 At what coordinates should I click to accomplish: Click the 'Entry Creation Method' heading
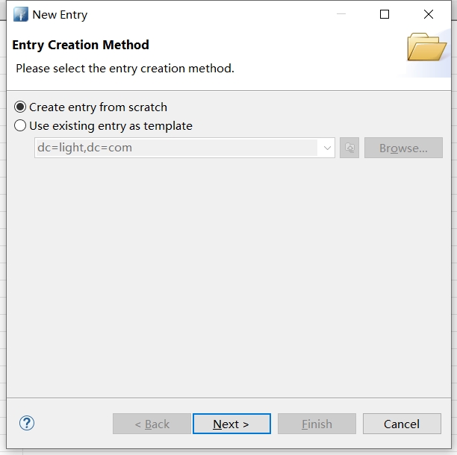(x=81, y=45)
